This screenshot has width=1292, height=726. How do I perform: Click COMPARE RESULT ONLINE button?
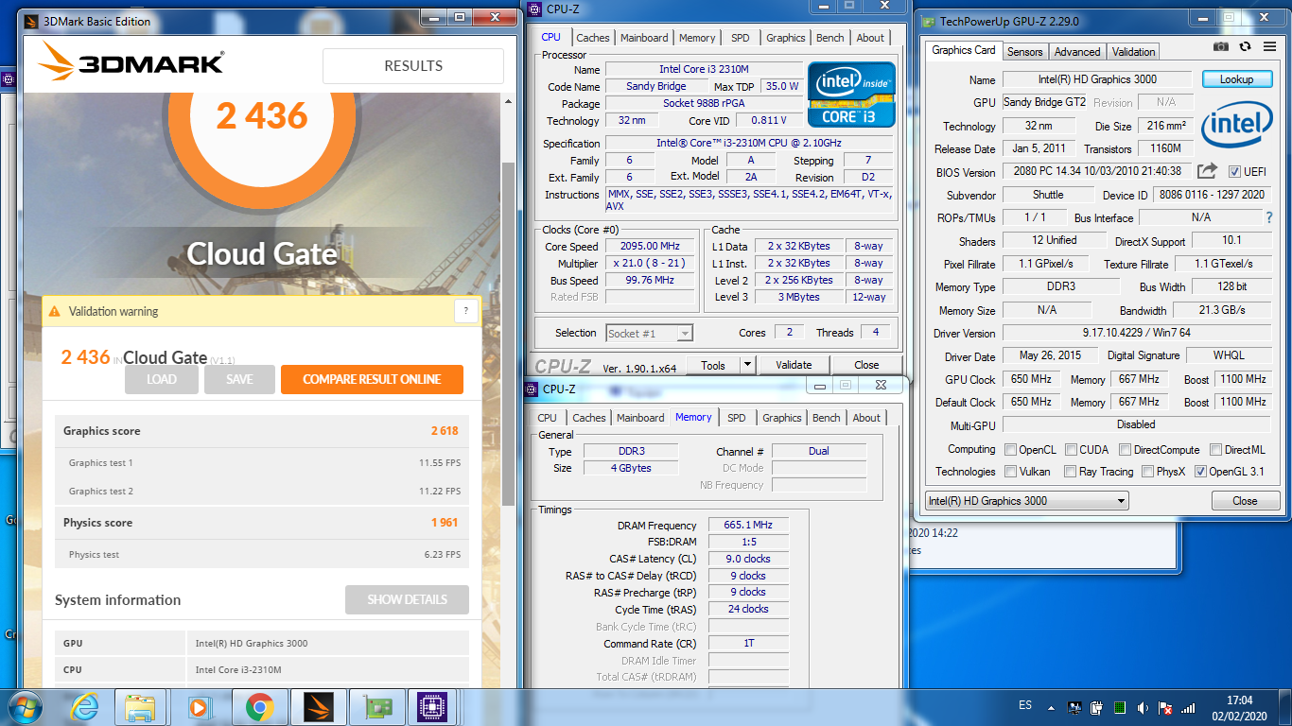(x=372, y=379)
